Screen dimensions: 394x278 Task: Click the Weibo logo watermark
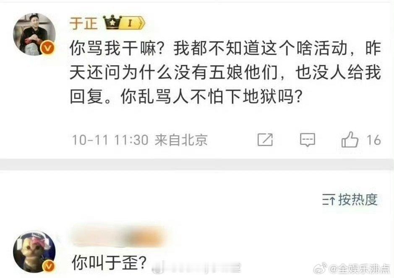click(321, 269)
